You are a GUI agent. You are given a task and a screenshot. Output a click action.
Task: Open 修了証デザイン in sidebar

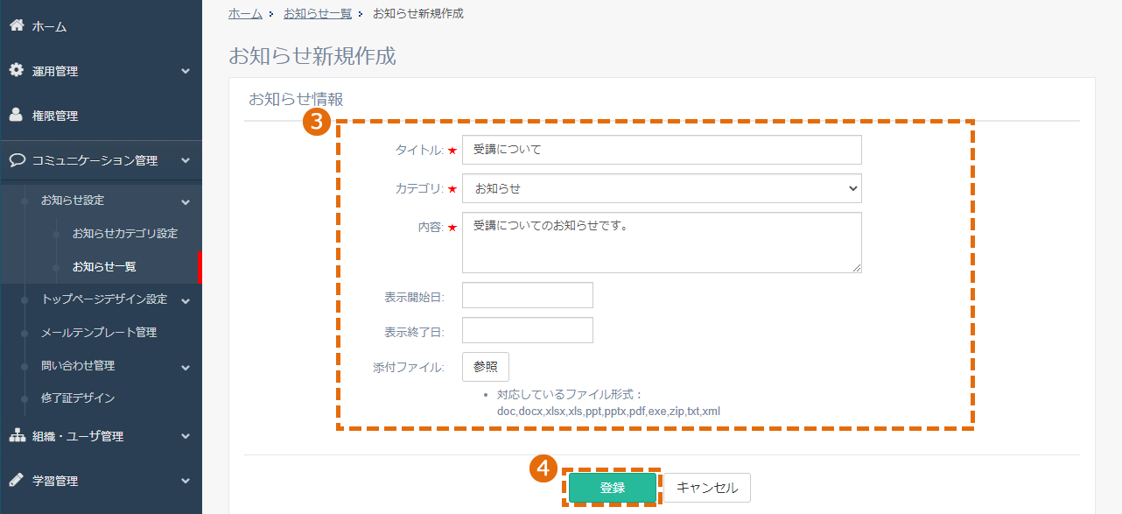[78, 398]
